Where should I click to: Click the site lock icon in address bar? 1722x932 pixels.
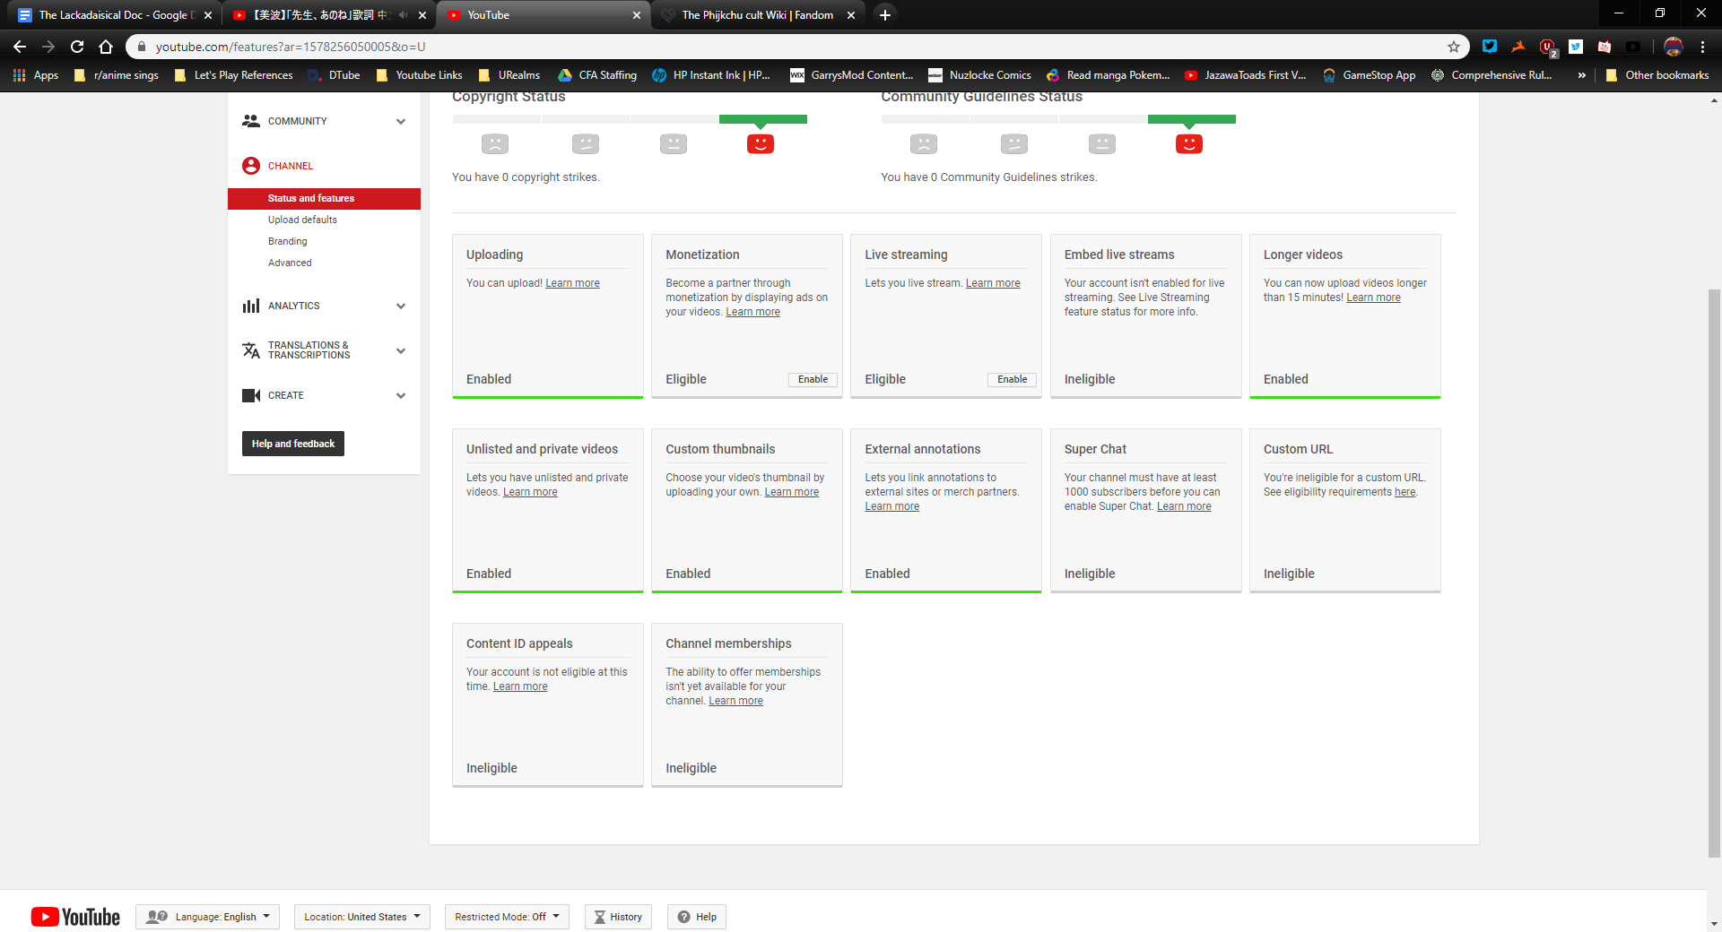click(x=141, y=47)
